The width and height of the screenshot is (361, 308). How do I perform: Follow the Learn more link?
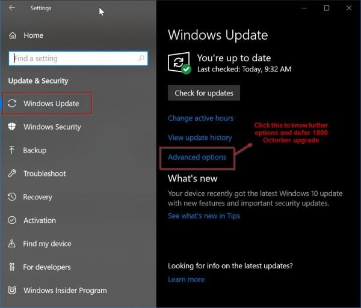click(186, 279)
